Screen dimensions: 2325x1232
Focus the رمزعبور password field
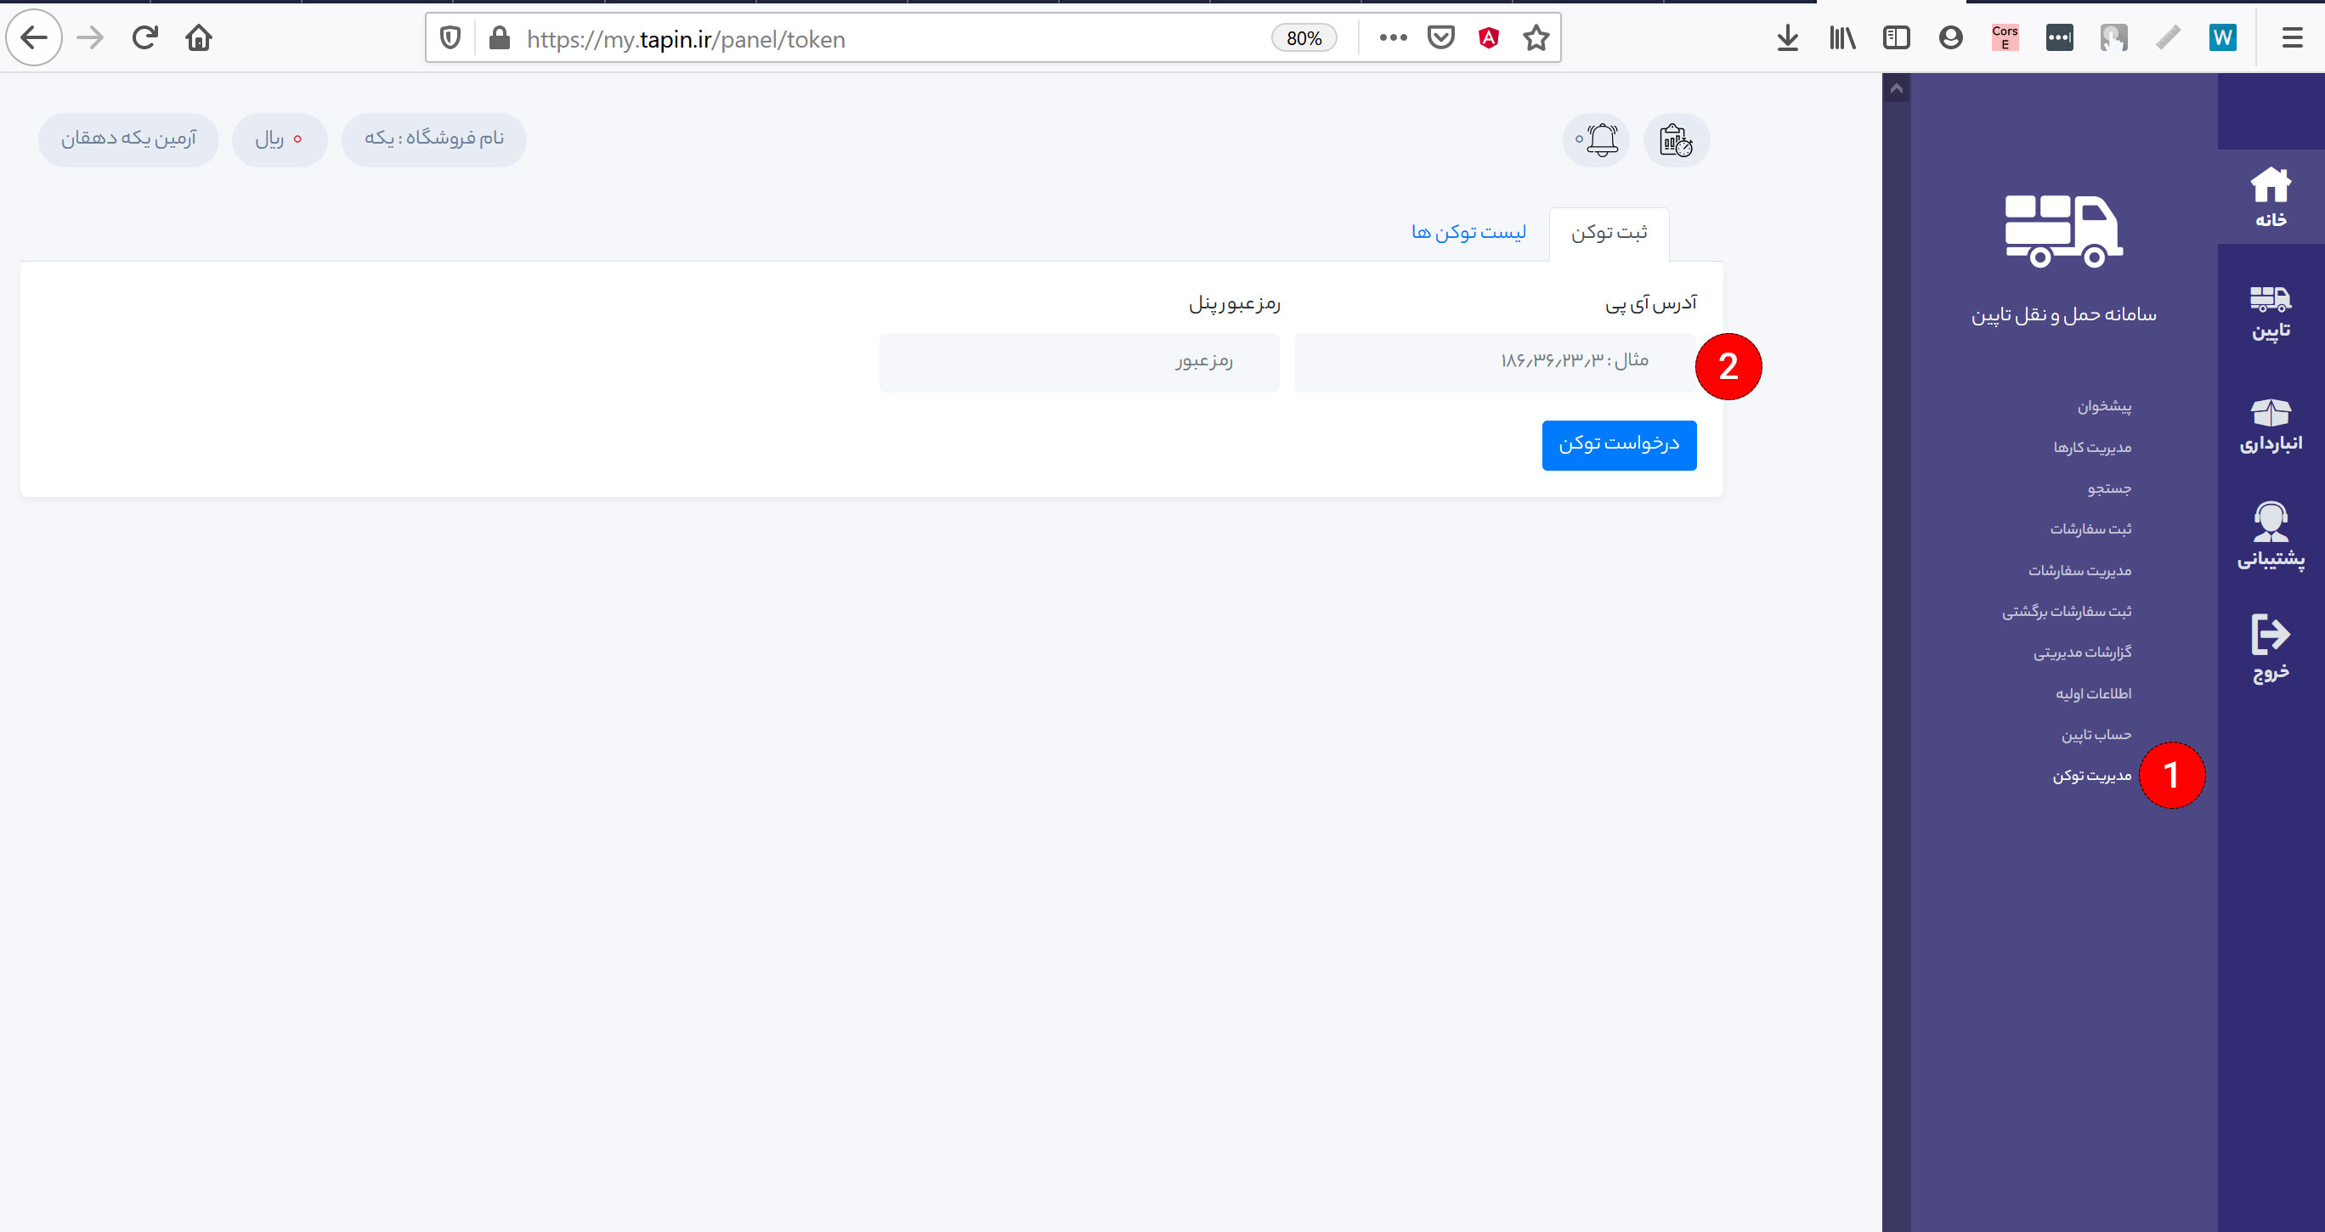coord(1079,362)
